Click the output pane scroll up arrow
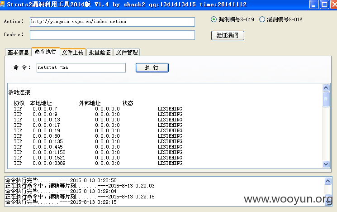This screenshot has width=337, height=212. coord(326,87)
